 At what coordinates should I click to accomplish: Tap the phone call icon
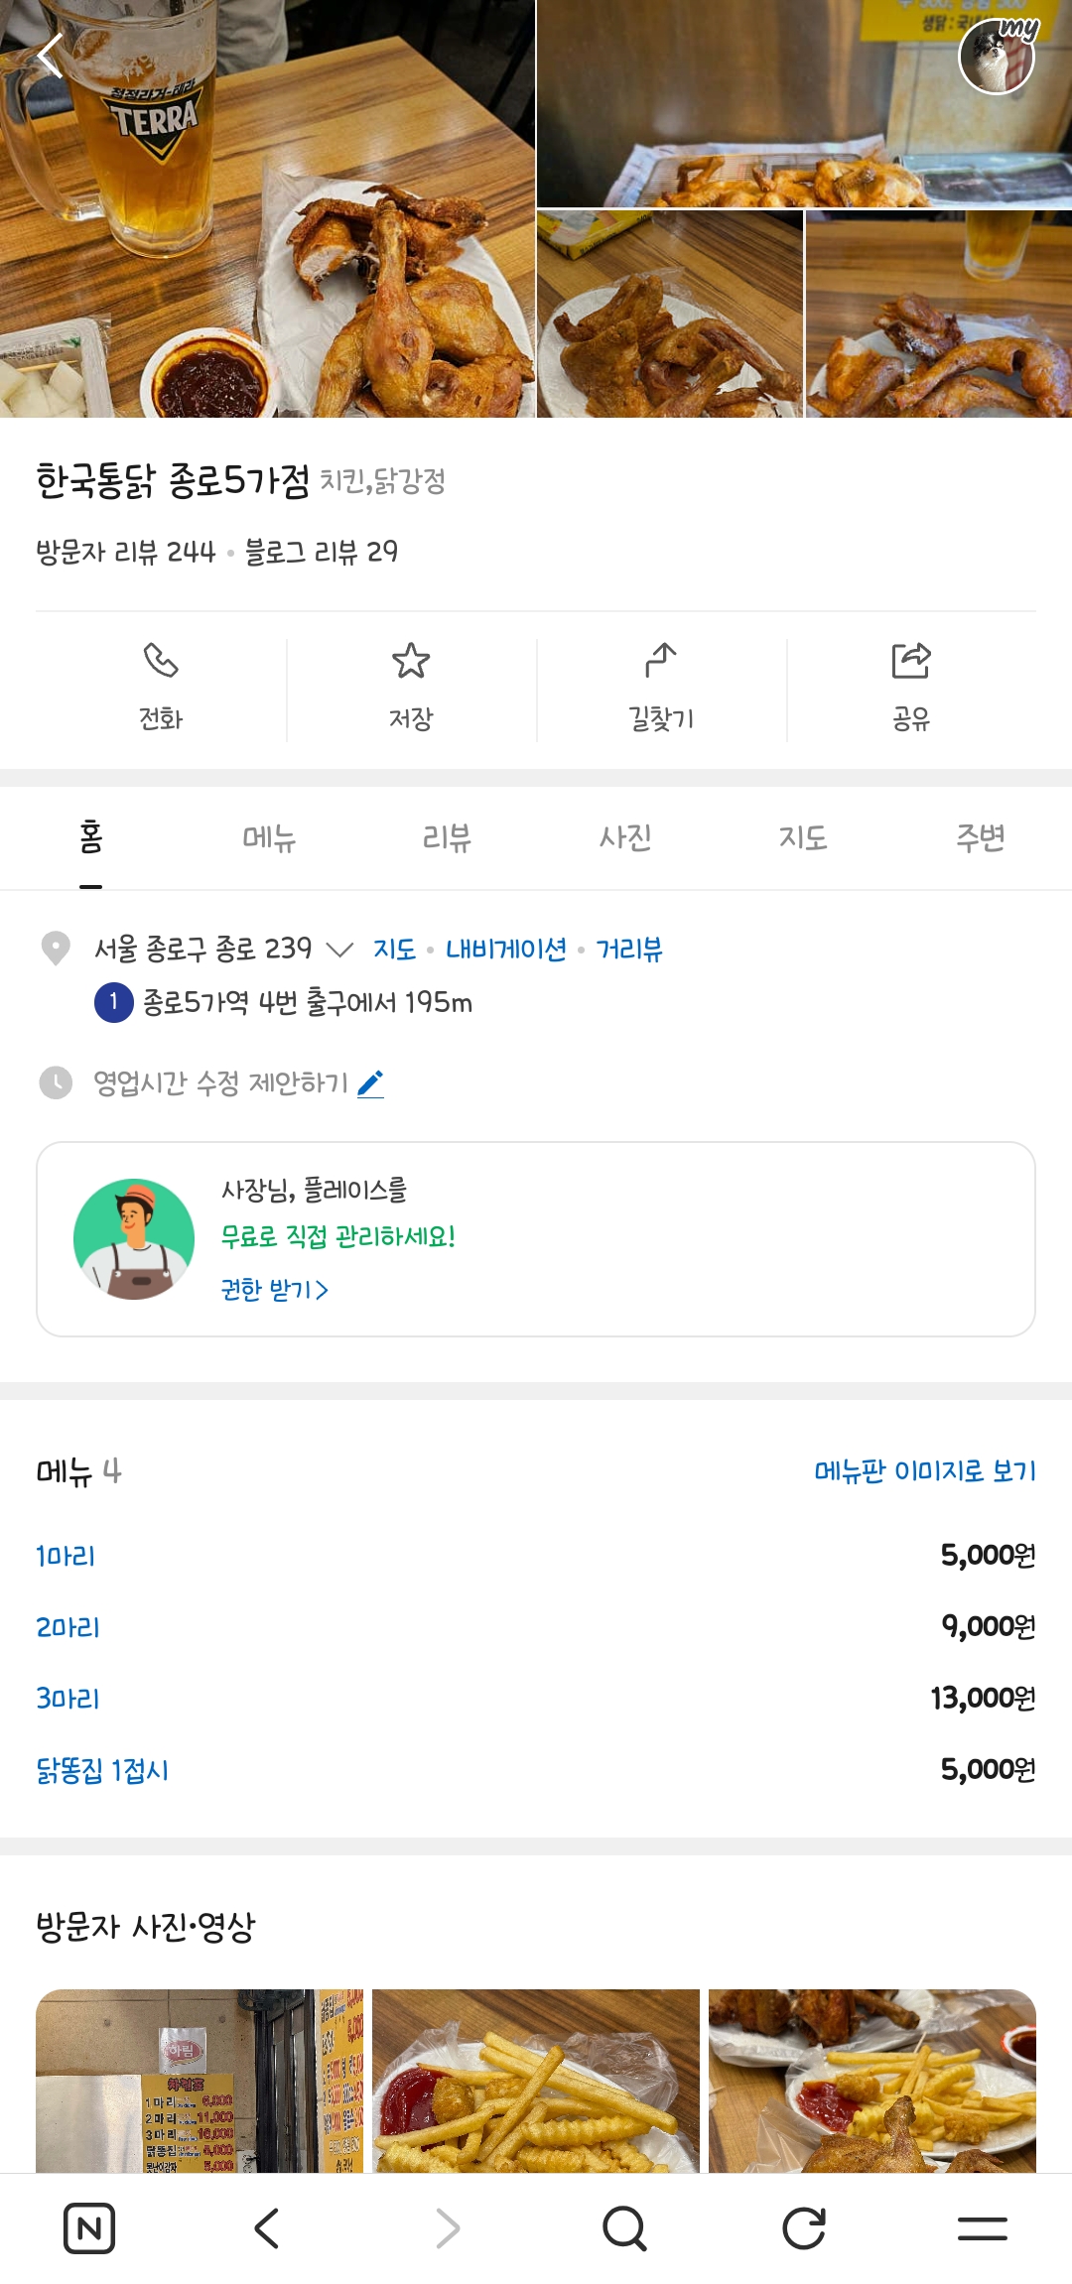pos(161,661)
